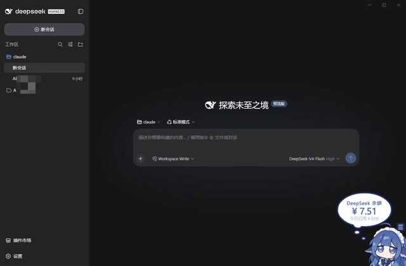Open the conversation from 9小时 ago
This screenshot has width=406, height=266.
pos(44,79)
